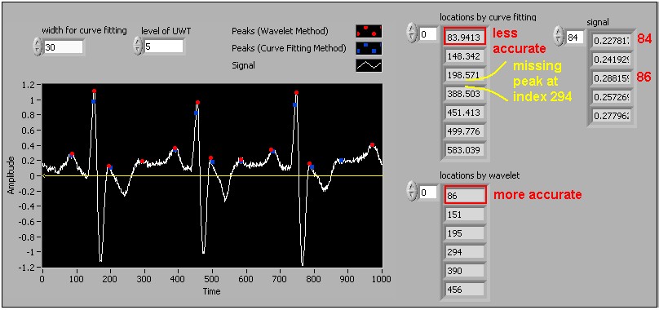Click the locations by wavelet index stepper
659x310 pixels.
[413, 192]
